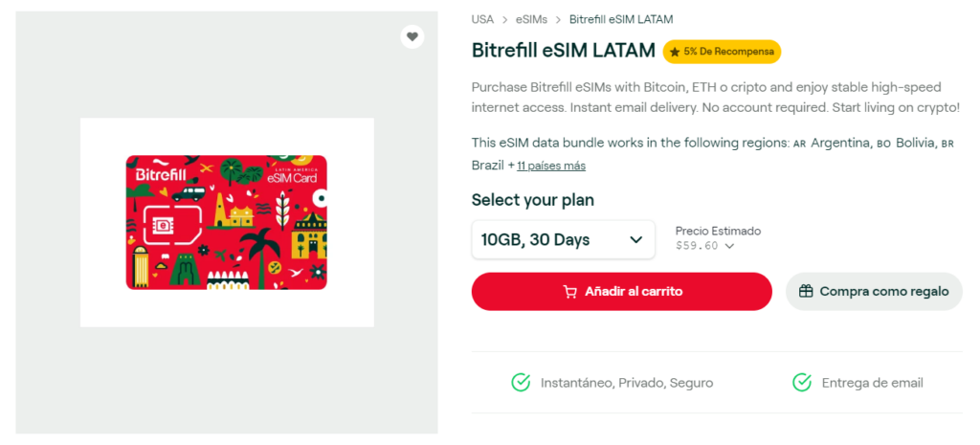The image size is (980, 445).
Task: Click the gift box icon
Action: point(806,291)
